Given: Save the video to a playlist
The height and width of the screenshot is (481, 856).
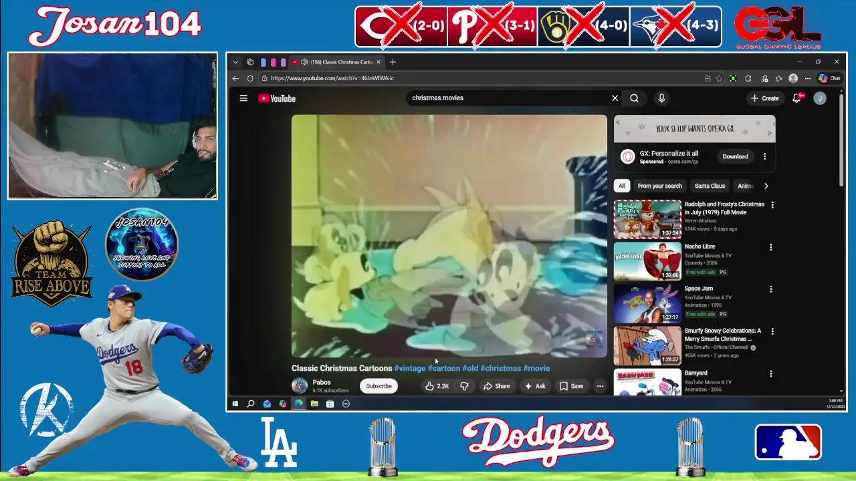Looking at the screenshot, I should tap(571, 386).
